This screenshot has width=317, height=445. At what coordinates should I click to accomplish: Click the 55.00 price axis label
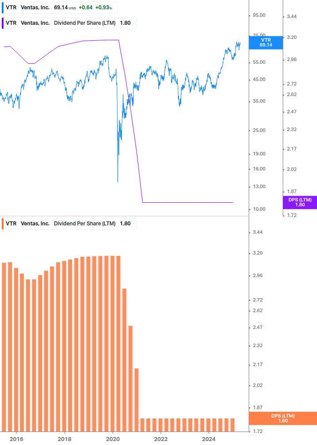[259, 62]
